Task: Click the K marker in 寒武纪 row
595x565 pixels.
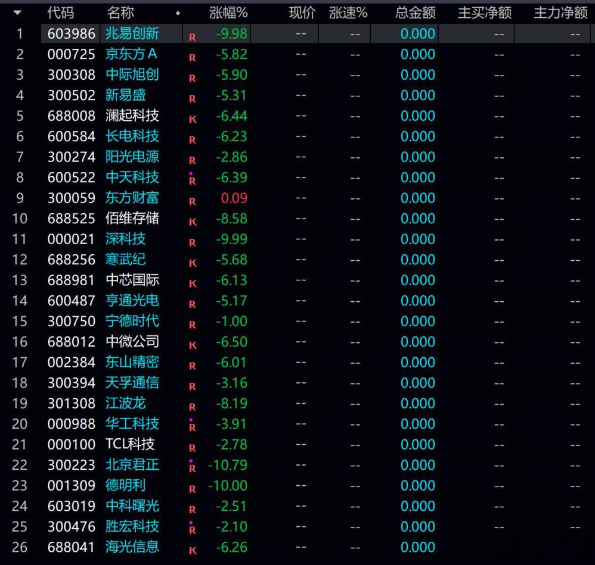Action: 193,263
